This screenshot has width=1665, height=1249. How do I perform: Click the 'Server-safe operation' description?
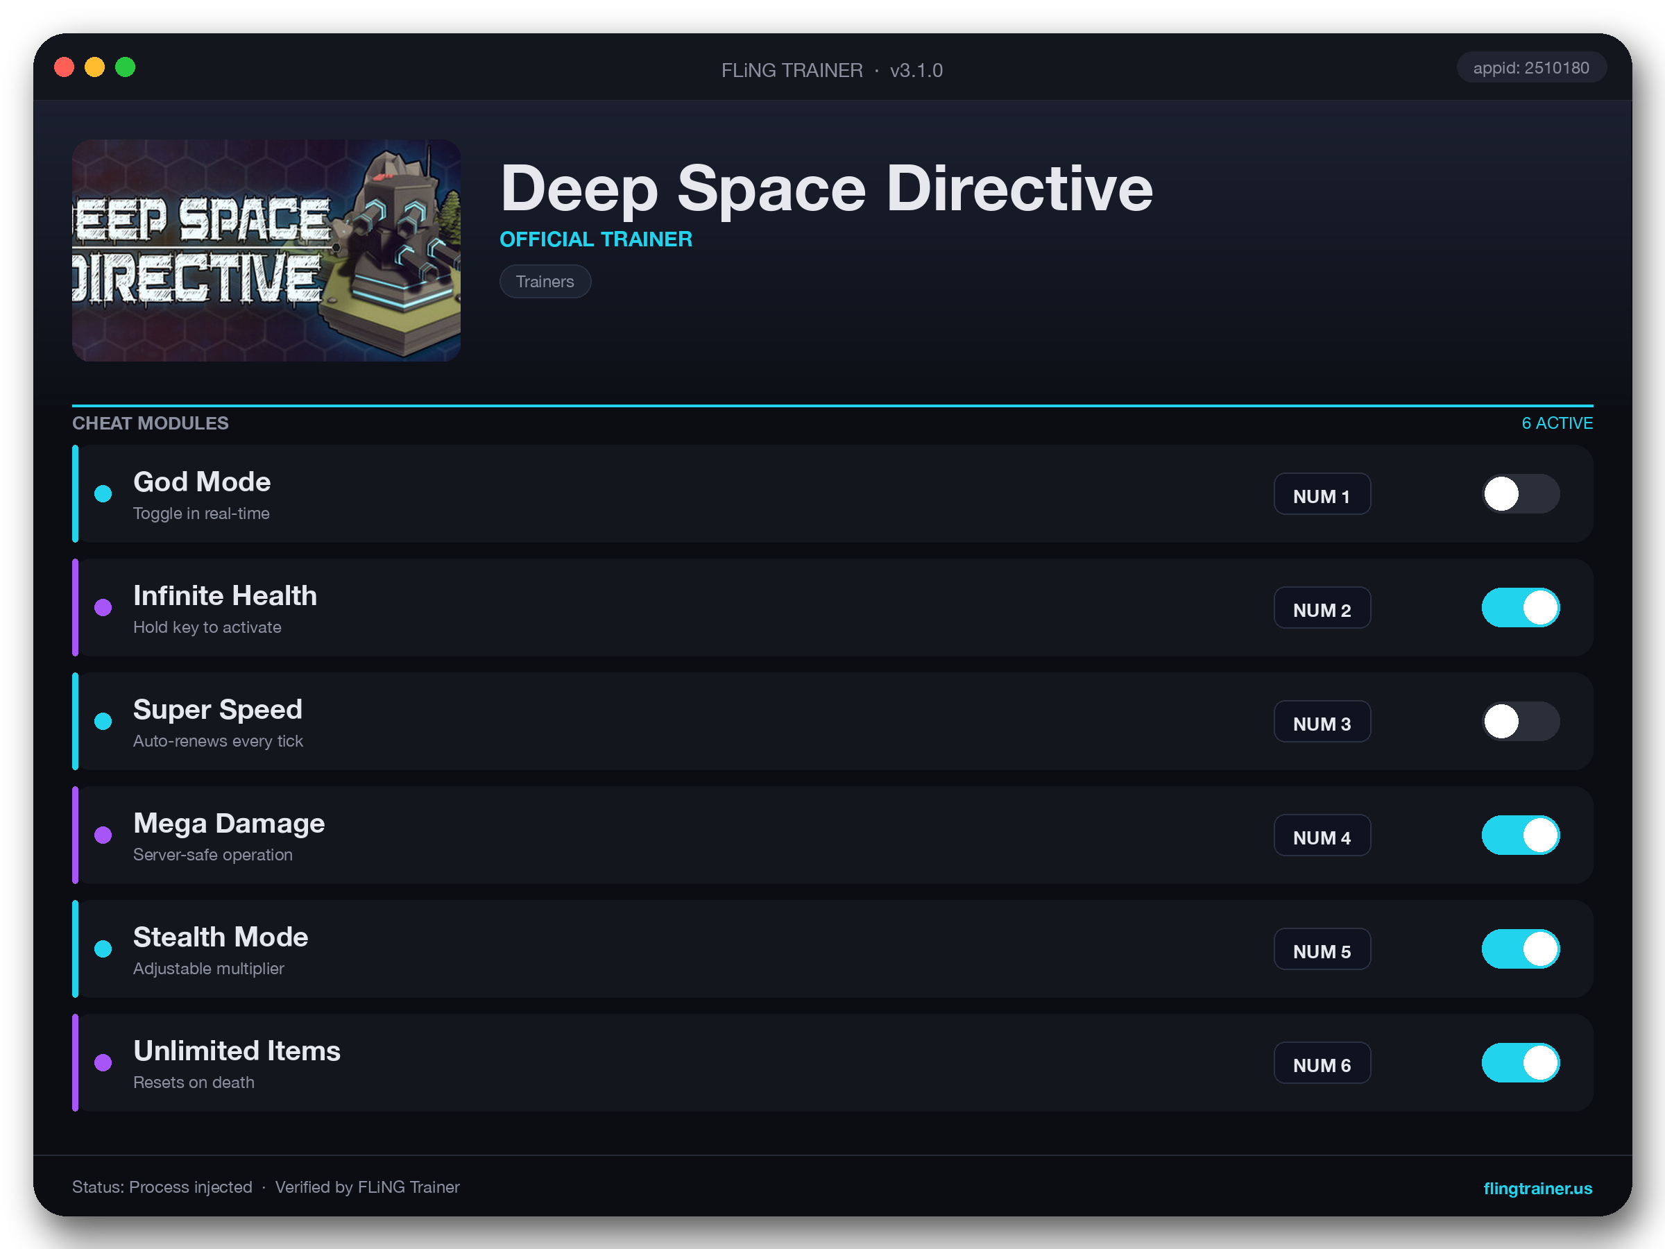tap(212, 854)
